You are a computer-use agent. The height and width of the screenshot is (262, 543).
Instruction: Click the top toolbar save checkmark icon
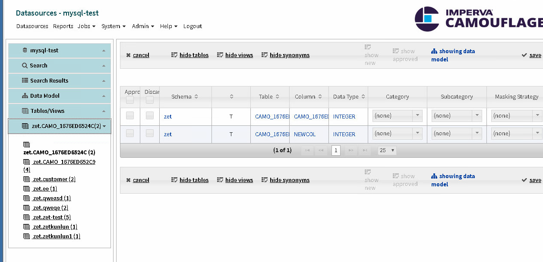[x=524, y=55]
